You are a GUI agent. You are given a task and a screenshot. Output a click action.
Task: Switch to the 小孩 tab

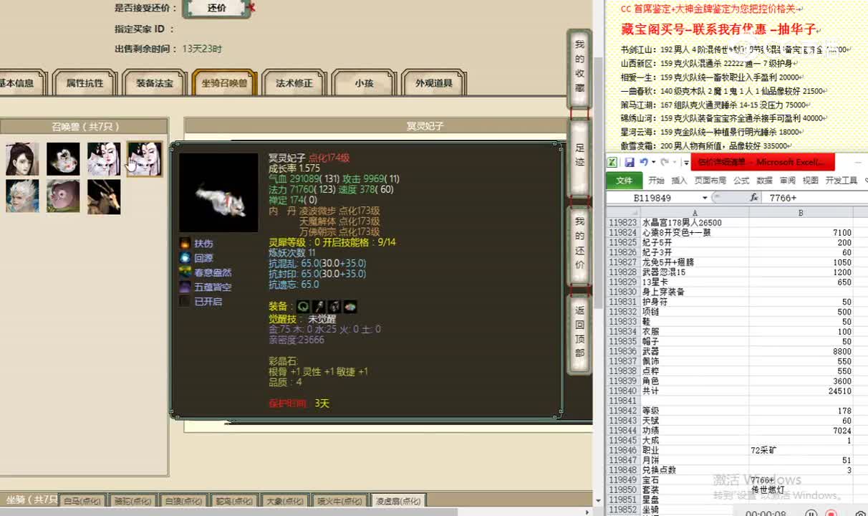(x=364, y=82)
